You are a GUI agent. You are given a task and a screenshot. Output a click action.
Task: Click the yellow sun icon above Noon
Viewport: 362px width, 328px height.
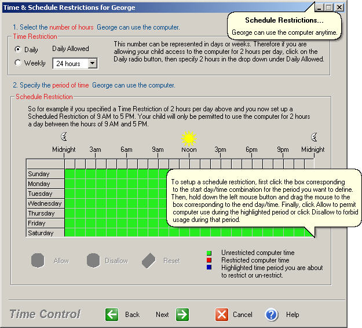click(x=189, y=139)
